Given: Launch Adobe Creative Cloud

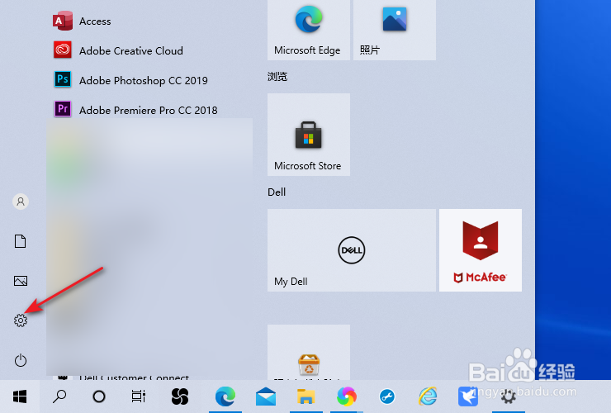Looking at the screenshot, I should (x=118, y=50).
